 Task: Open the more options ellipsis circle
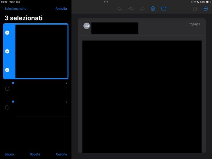(x=206, y=9)
